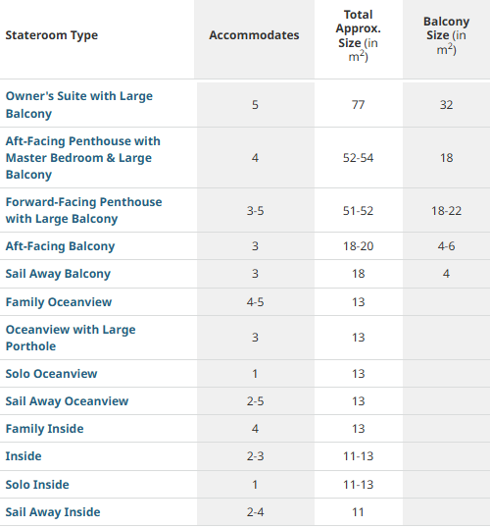Click the 77 total size cell
Image resolution: width=490 pixels, height=527 pixels.
pos(358,105)
